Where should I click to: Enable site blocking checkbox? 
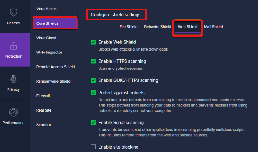point(93,147)
